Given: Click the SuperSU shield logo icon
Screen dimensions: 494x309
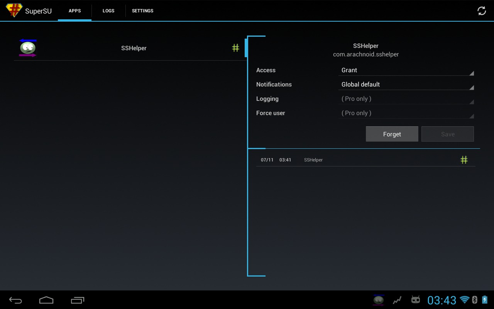Looking at the screenshot, I should click(x=14, y=10).
